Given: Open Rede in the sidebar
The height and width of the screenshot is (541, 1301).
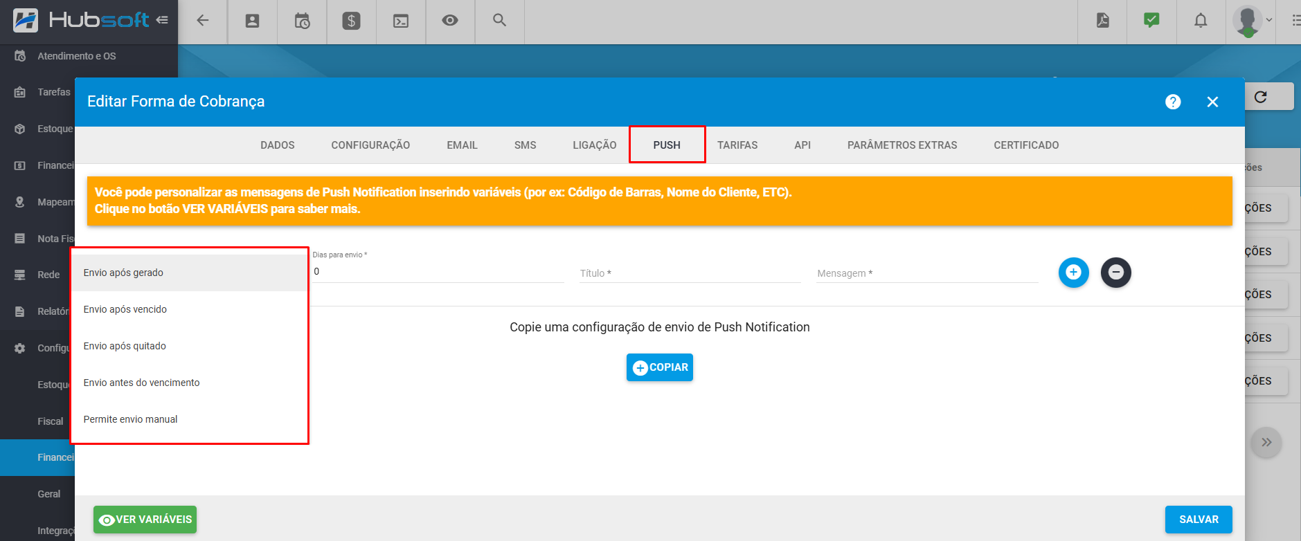Looking at the screenshot, I should click(48, 275).
